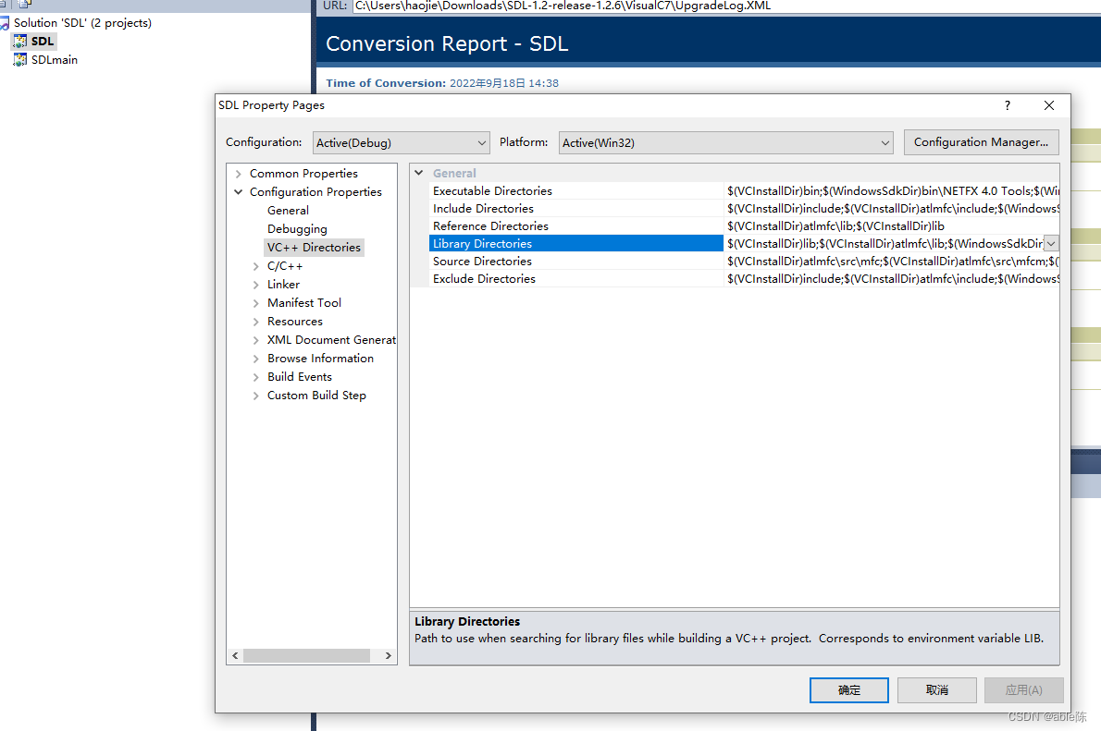The height and width of the screenshot is (731, 1101).
Task: Select Build Events tree item
Action: point(299,377)
